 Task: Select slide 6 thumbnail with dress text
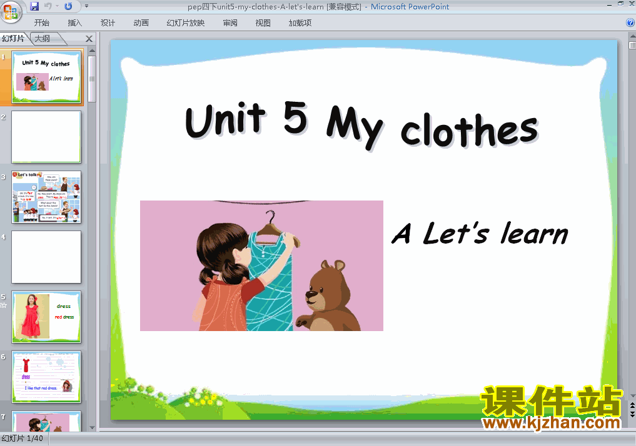(46, 377)
